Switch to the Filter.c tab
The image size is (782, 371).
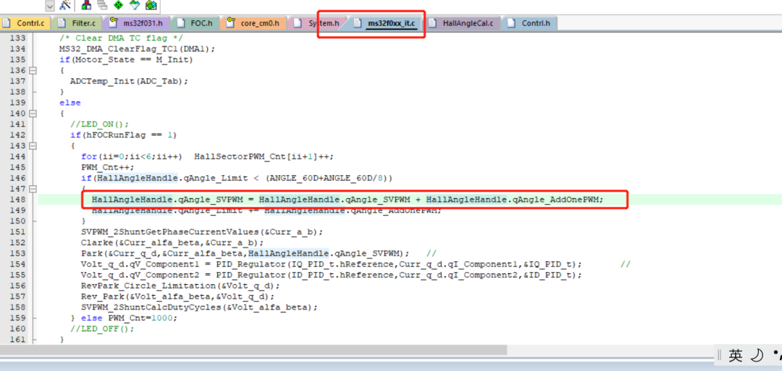pos(77,23)
